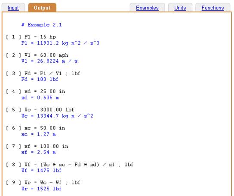Image resolution: width=234 pixels, height=196 pixels.
Task: Open the Units tab
Action: click(x=180, y=8)
